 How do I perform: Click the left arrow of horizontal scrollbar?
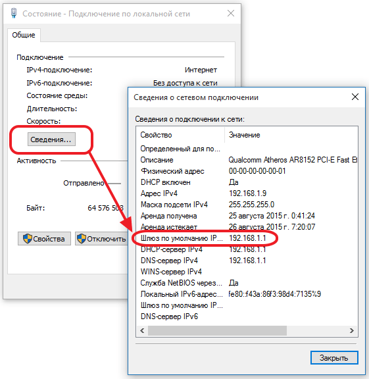click(x=142, y=330)
